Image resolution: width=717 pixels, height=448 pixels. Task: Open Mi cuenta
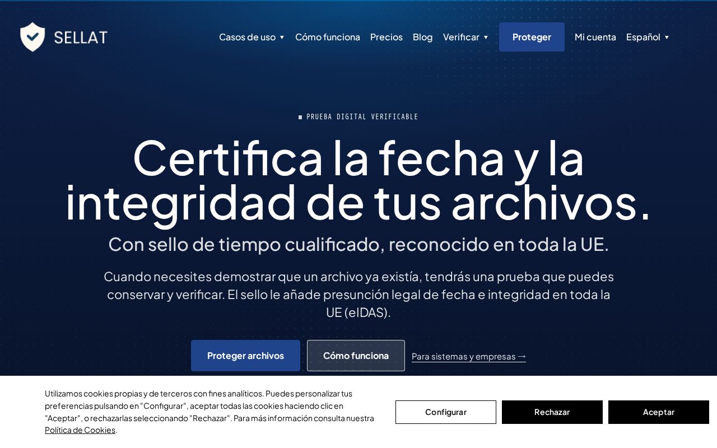point(595,37)
